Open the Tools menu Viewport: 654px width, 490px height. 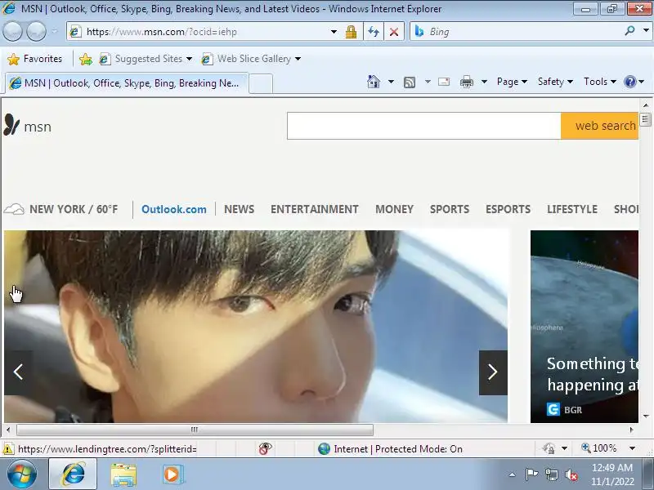(x=600, y=82)
